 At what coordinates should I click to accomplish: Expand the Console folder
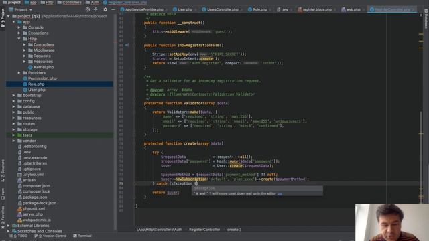(19, 27)
